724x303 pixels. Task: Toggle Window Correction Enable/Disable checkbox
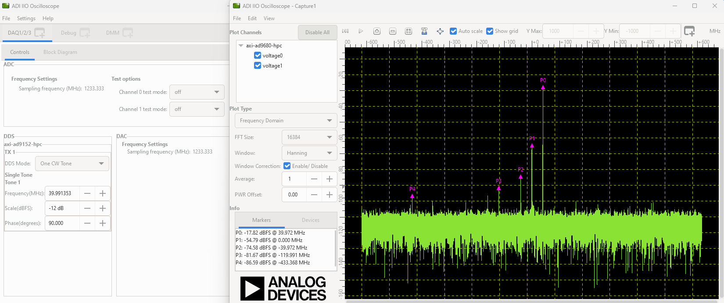coord(287,166)
